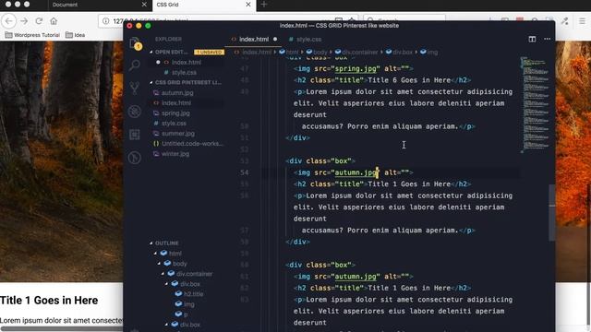Select h2.title in Outline

(193, 294)
